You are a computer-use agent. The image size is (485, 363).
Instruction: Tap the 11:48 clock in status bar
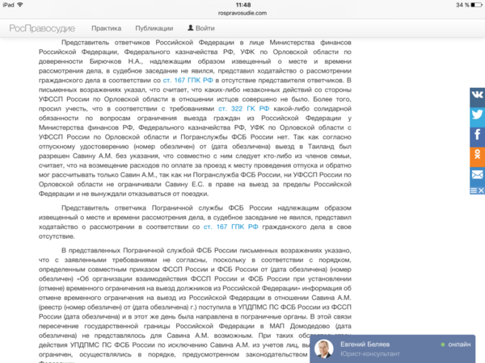coord(243,5)
